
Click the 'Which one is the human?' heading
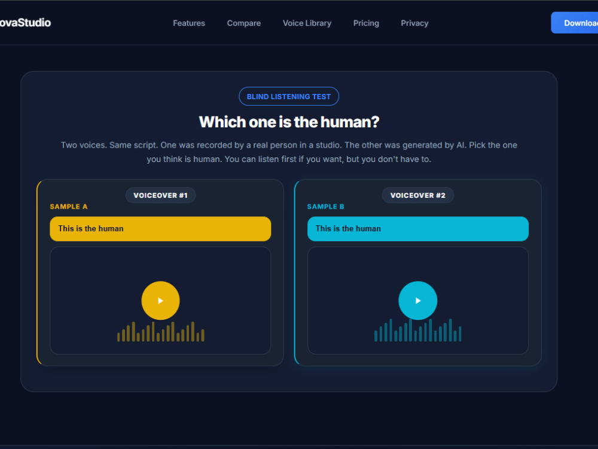(x=289, y=122)
